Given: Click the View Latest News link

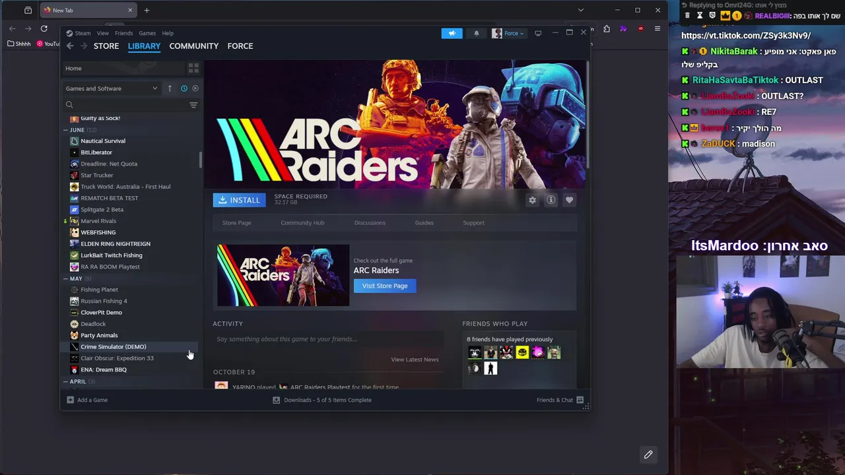Looking at the screenshot, I should pyautogui.click(x=415, y=360).
